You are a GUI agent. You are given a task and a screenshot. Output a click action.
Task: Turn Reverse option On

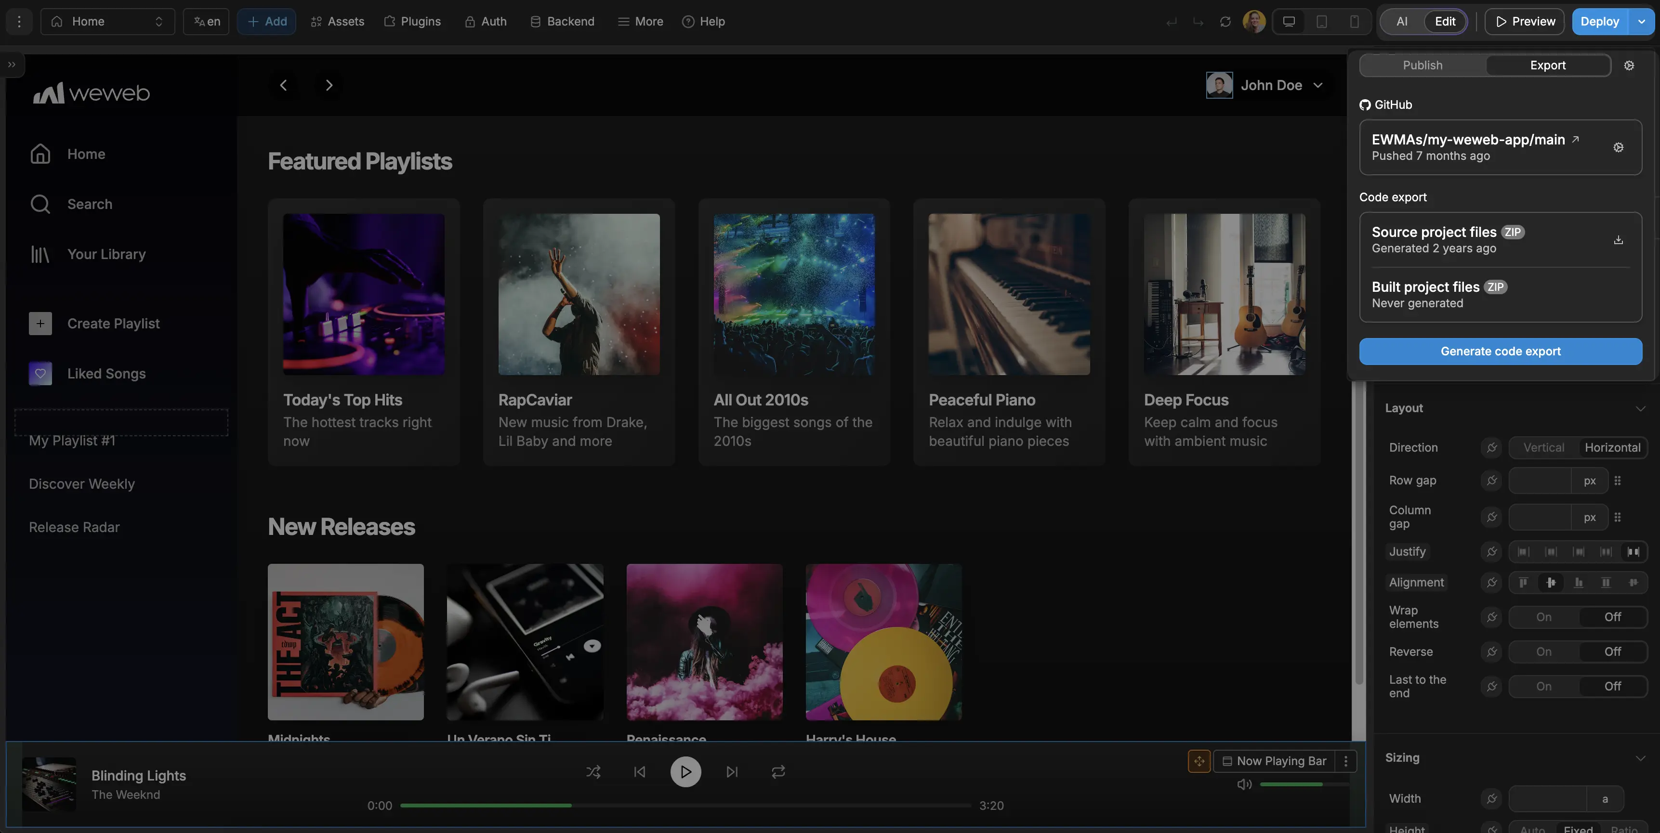1543,651
